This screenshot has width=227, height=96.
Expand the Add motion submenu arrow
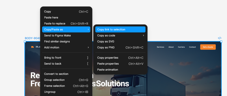point(88,47)
